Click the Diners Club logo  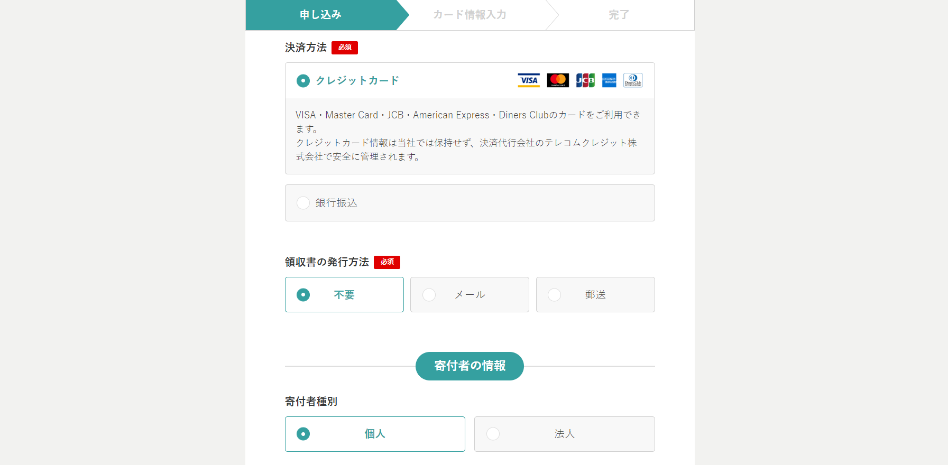point(633,80)
